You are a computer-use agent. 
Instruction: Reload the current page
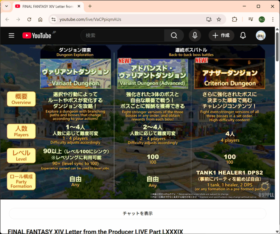pyautogui.click(x=29, y=19)
